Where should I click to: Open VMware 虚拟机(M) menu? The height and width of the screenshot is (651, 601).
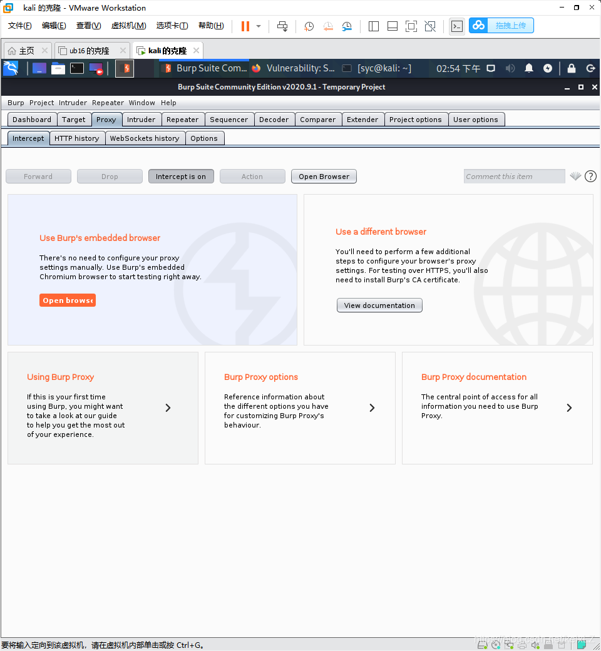129,26
